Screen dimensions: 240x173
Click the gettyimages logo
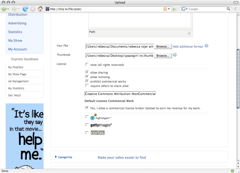tap(101, 125)
